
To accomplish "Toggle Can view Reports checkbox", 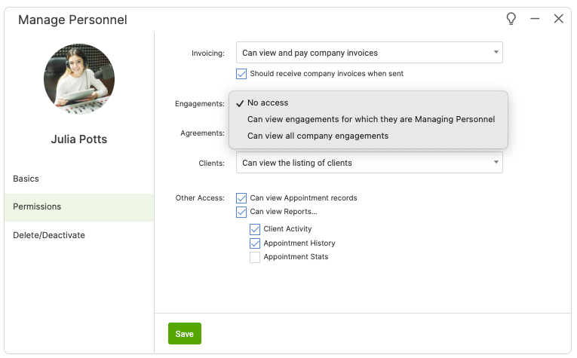I will coord(241,212).
